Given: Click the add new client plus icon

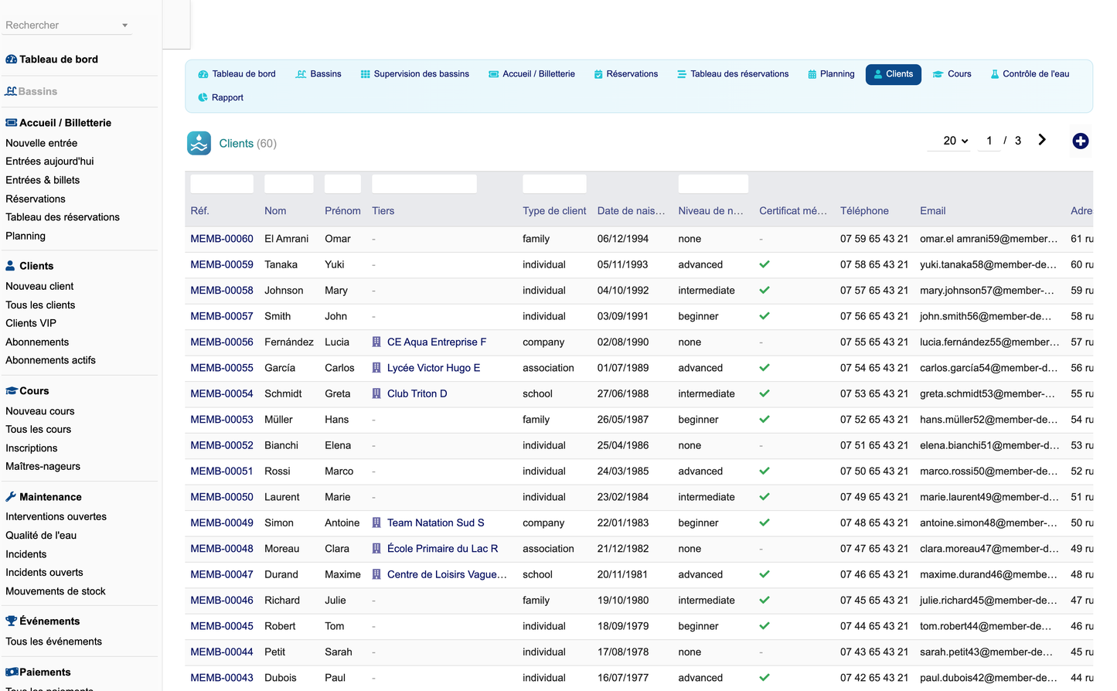Looking at the screenshot, I should (1081, 141).
